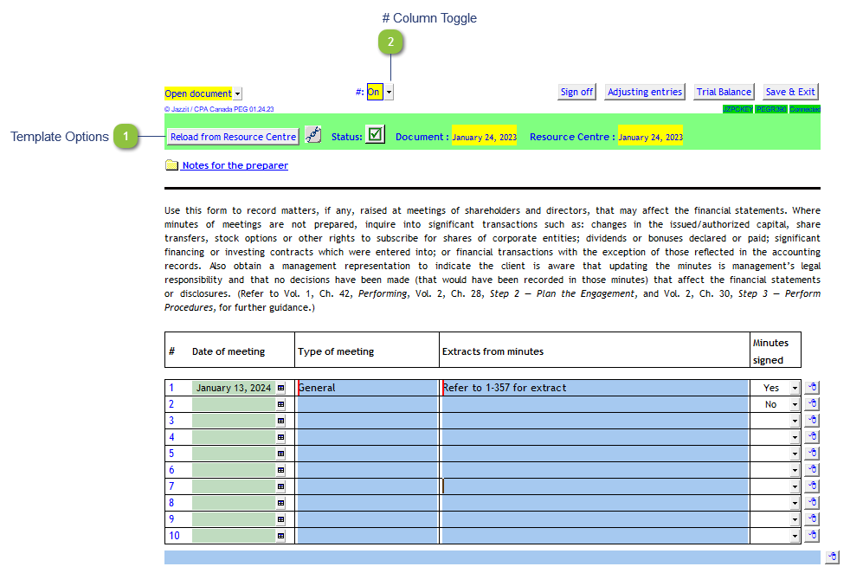Click the row number 5 in the table
850x573 pixels.
pyautogui.click(x=171, y=454)
